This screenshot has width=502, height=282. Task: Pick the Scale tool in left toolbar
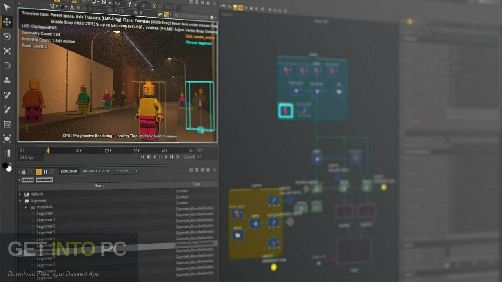pos(7,51)
